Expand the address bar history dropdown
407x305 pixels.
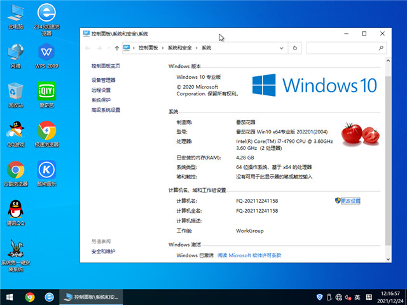282,48
